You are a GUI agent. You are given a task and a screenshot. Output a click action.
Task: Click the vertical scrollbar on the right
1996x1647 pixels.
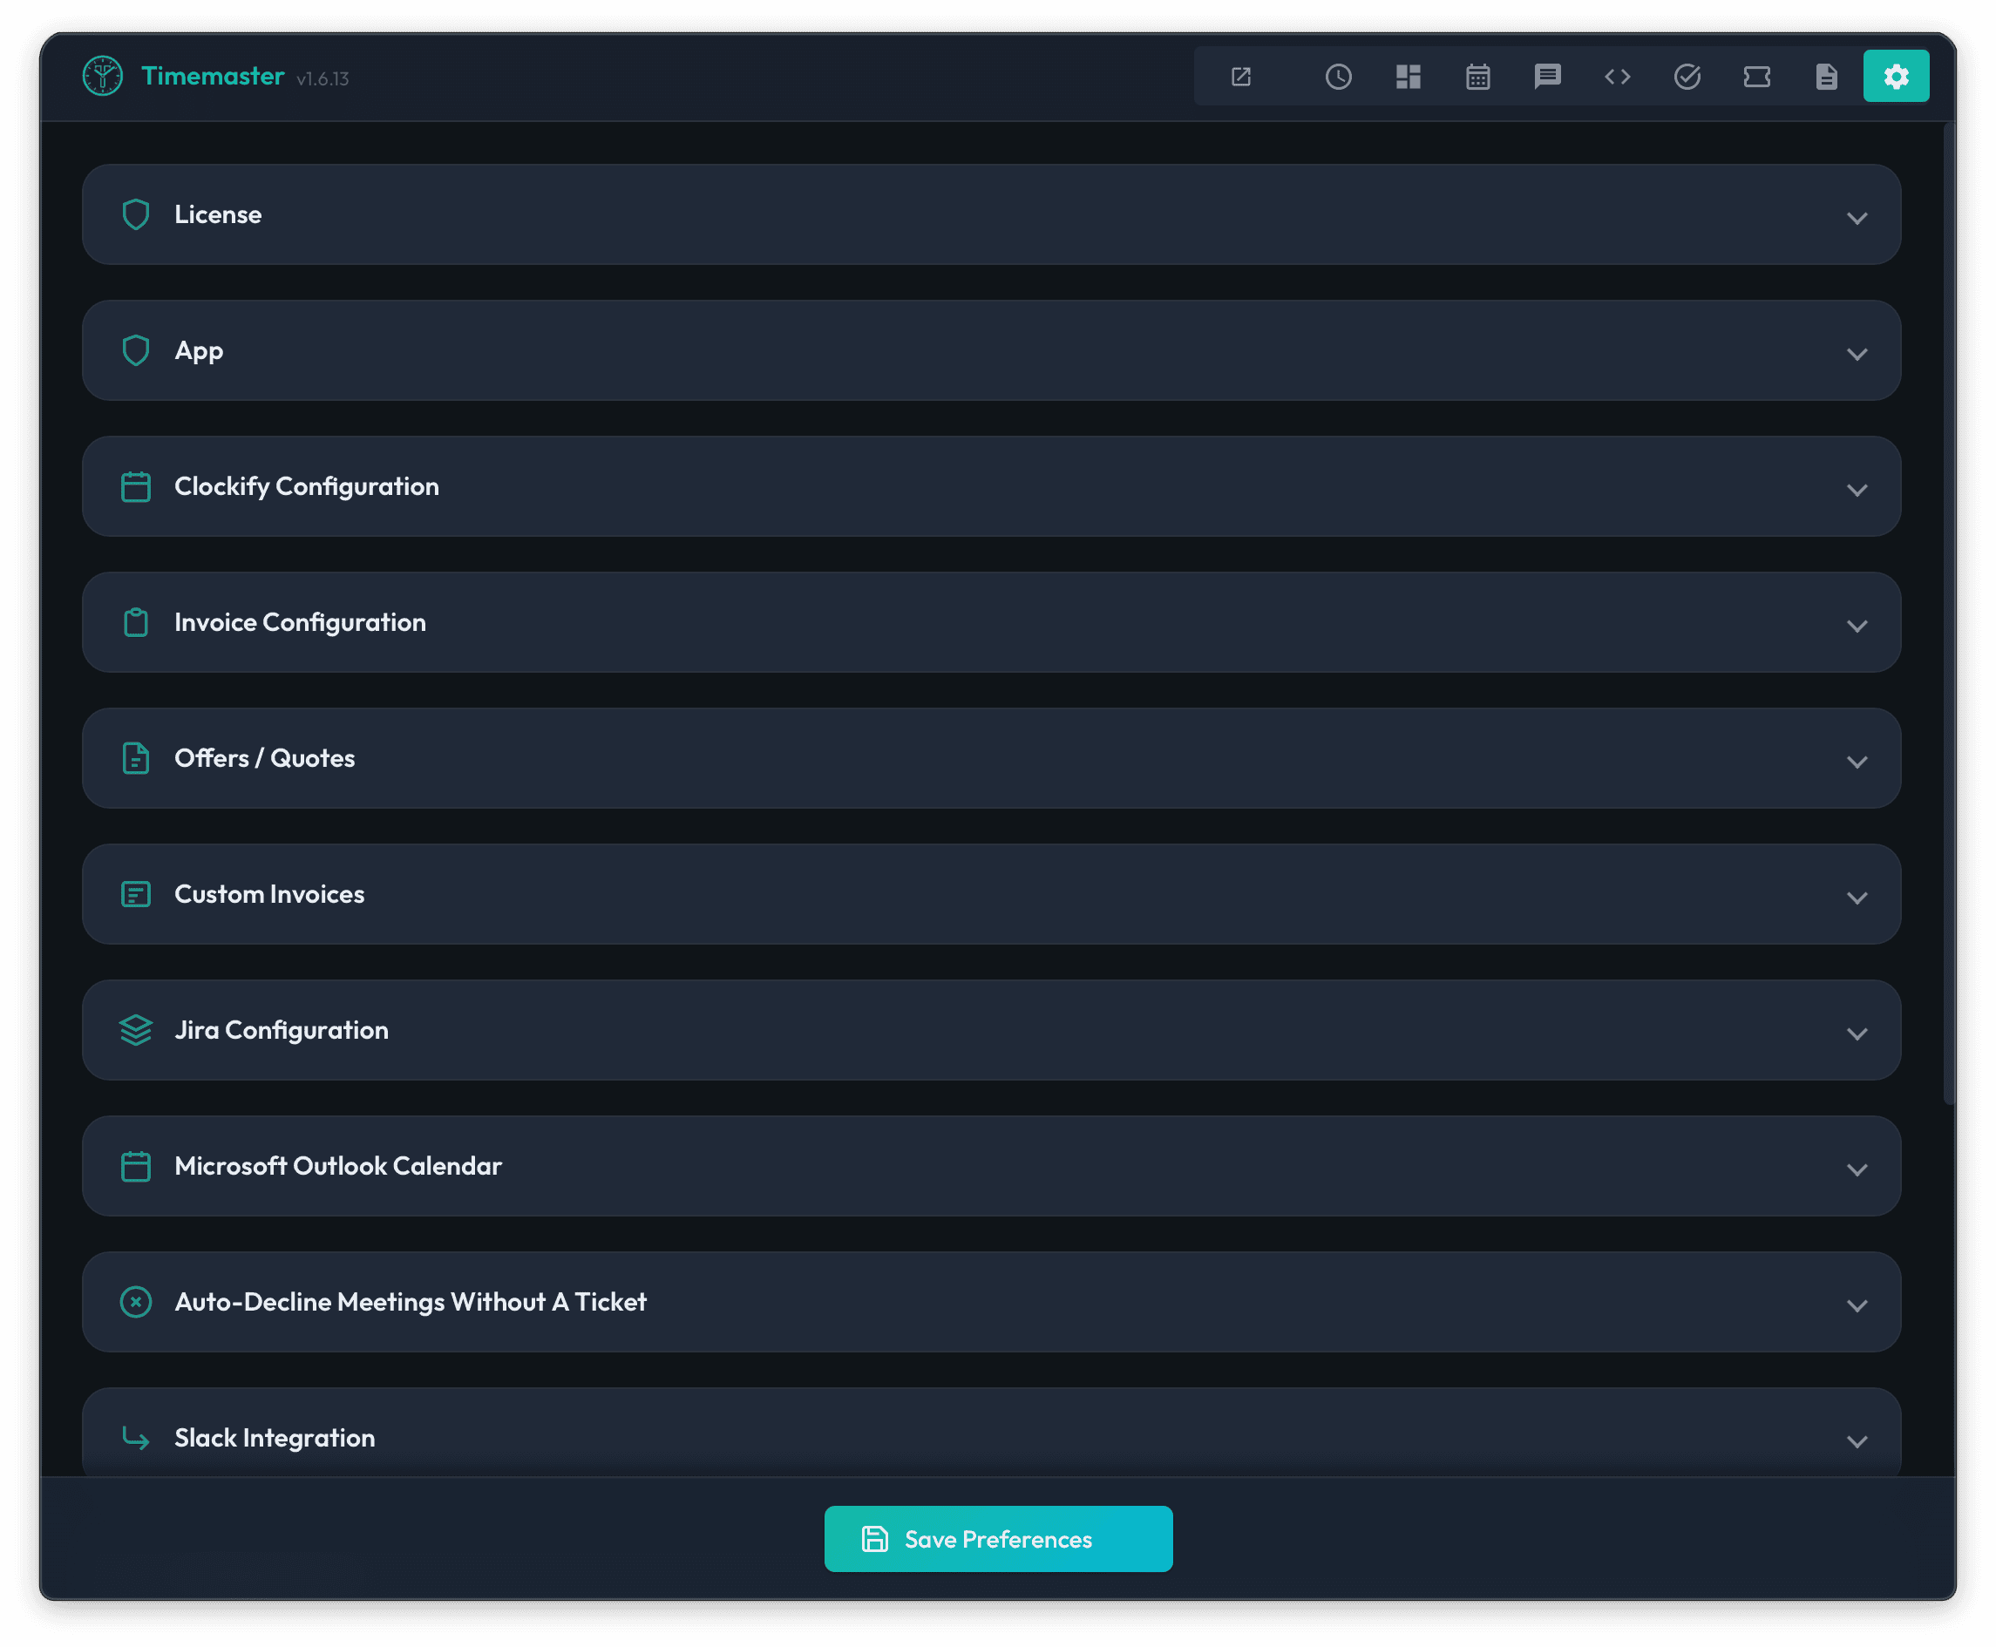pyautogui.click(x=1949, y=612)
